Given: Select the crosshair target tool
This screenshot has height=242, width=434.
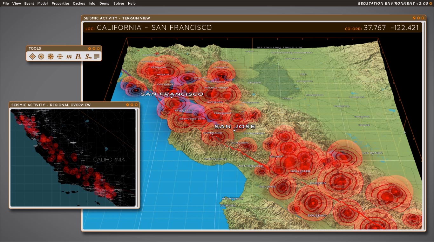Looking at the screenshot, I should pyautogui.click(x=60, y=57).
